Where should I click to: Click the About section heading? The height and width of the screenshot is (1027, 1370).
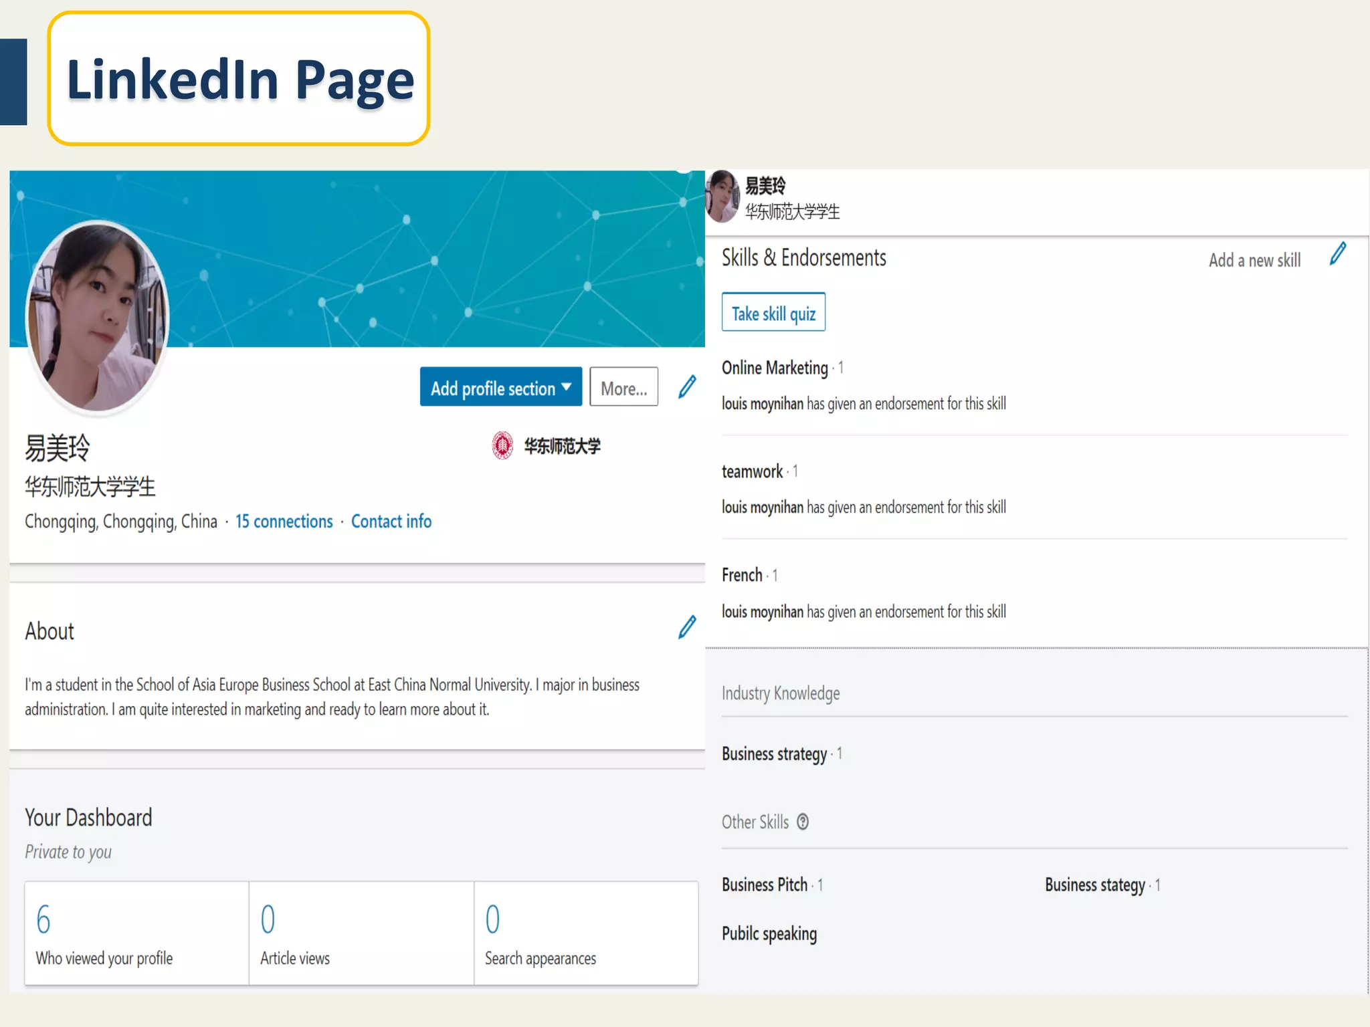point(50,631)
